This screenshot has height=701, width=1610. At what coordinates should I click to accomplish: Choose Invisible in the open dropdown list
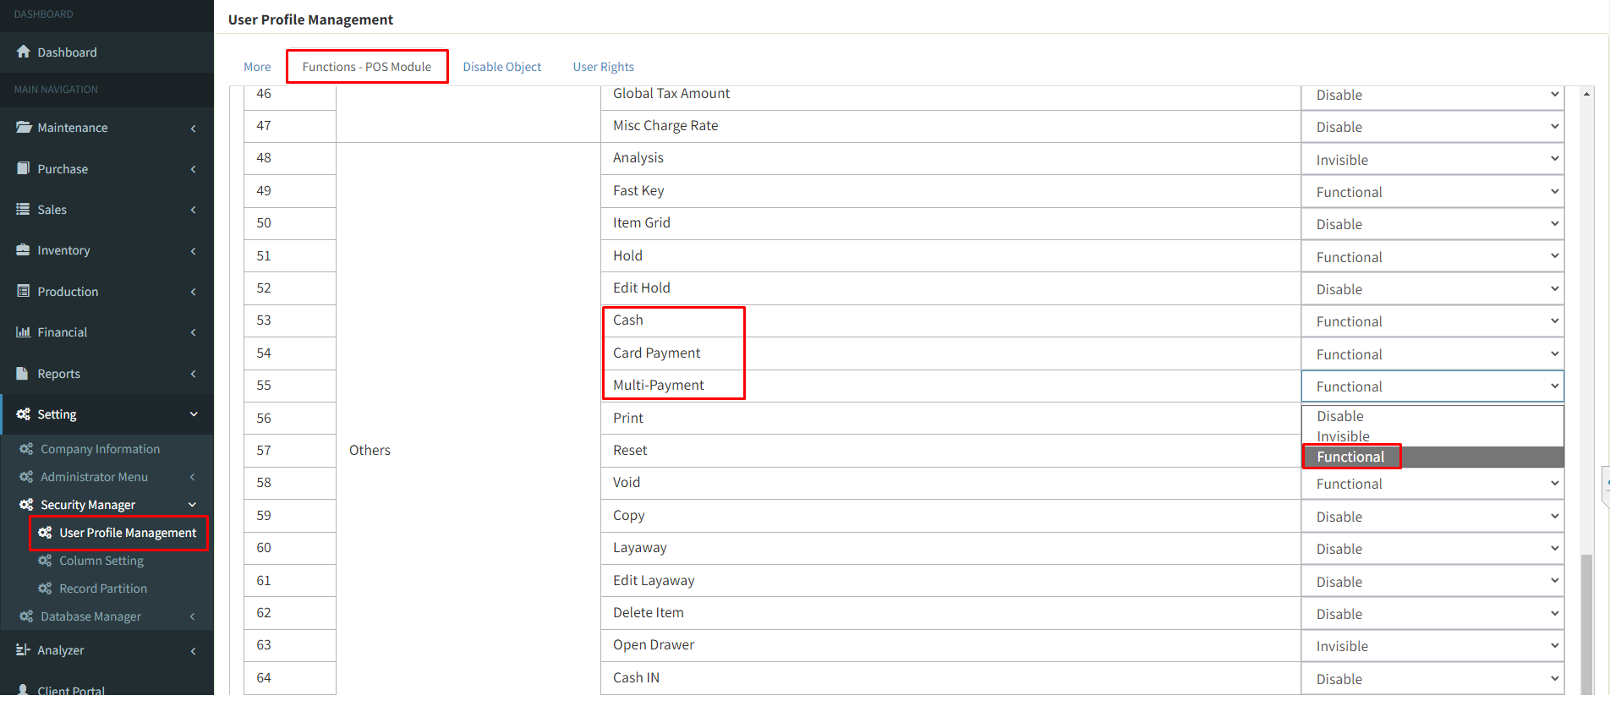pos(1343,436)
